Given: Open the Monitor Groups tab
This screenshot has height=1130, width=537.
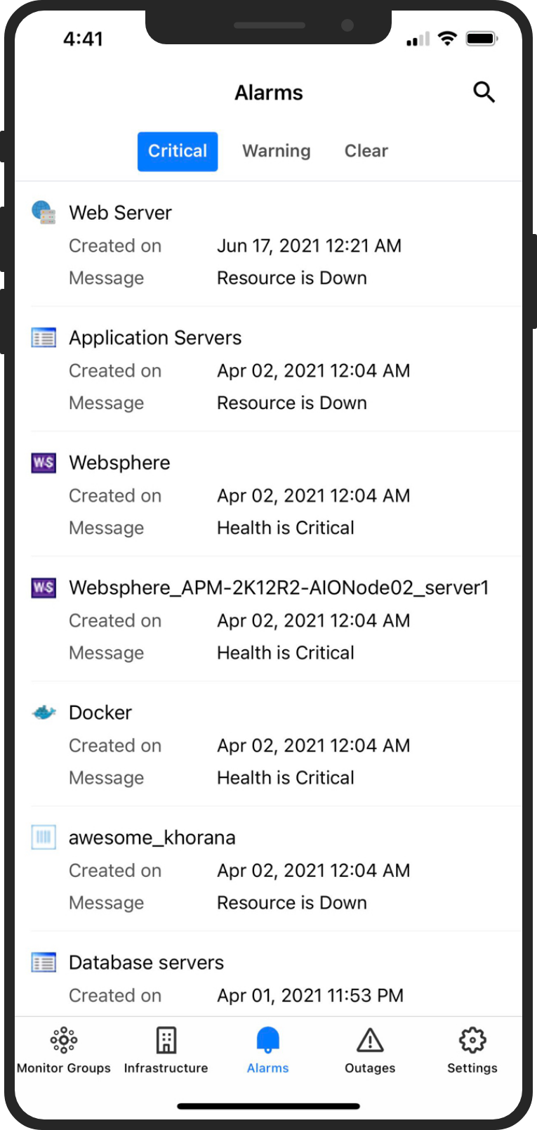Looking at the screenshot, I should [x=64, y=1050].
